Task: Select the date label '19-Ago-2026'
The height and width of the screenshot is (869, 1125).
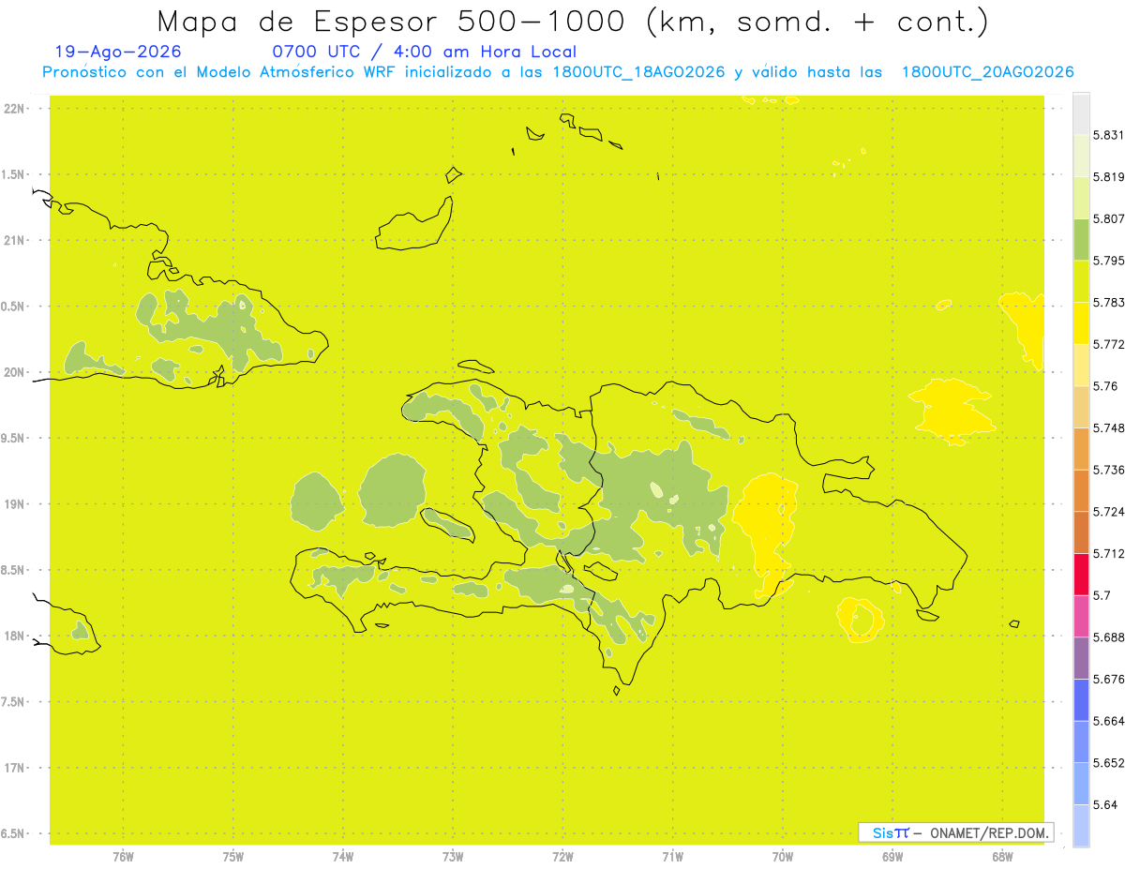Action: tap(118, 52)
